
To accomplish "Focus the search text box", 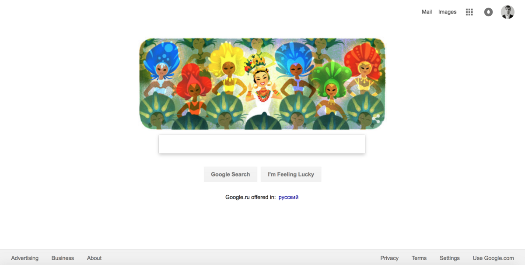I will [262, 144].
